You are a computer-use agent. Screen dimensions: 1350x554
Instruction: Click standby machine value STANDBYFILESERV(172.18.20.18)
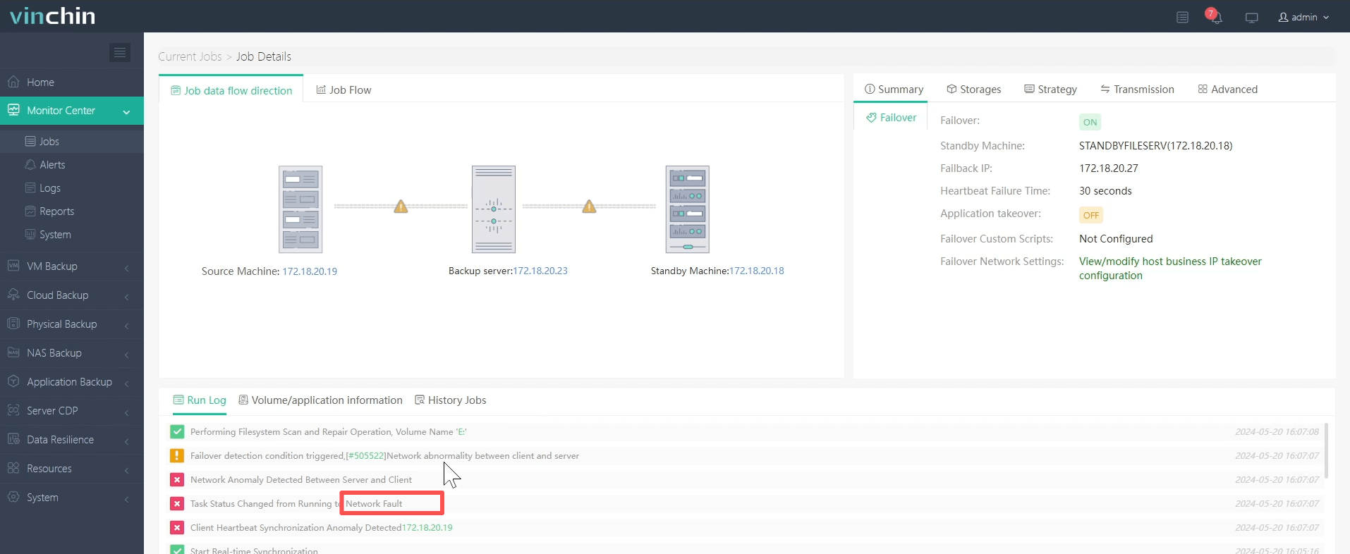pyautogui.click(x=1155, y=146)
